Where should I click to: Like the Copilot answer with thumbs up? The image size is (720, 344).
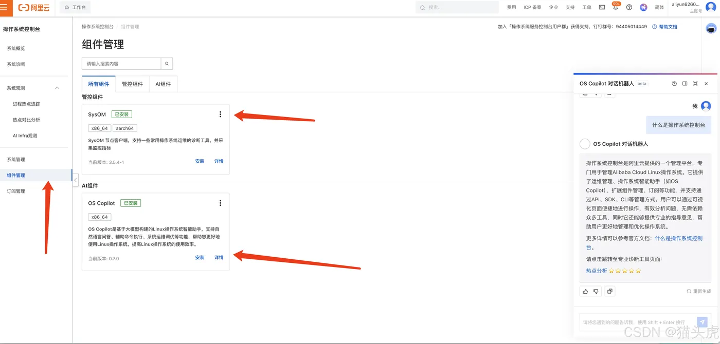point(585,291)
